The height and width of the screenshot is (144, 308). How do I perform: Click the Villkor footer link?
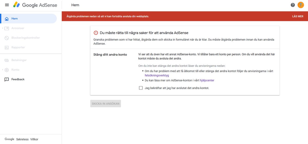pyautogui.click(x=34, y=139)
